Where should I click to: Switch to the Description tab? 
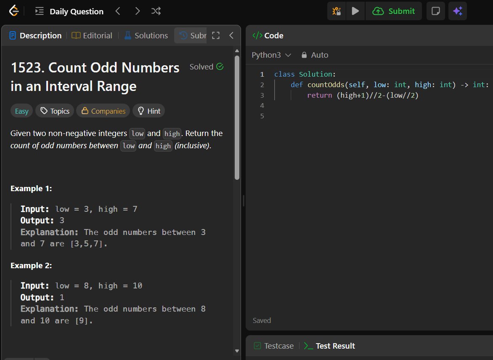click(35, 35)
